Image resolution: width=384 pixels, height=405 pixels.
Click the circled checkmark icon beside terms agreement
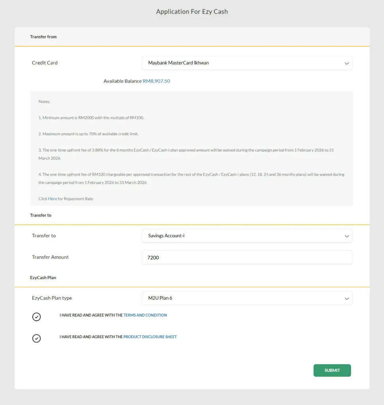[36, 317]
